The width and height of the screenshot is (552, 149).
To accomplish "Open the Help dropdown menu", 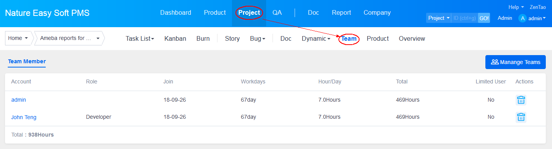I will click(516, 7).
